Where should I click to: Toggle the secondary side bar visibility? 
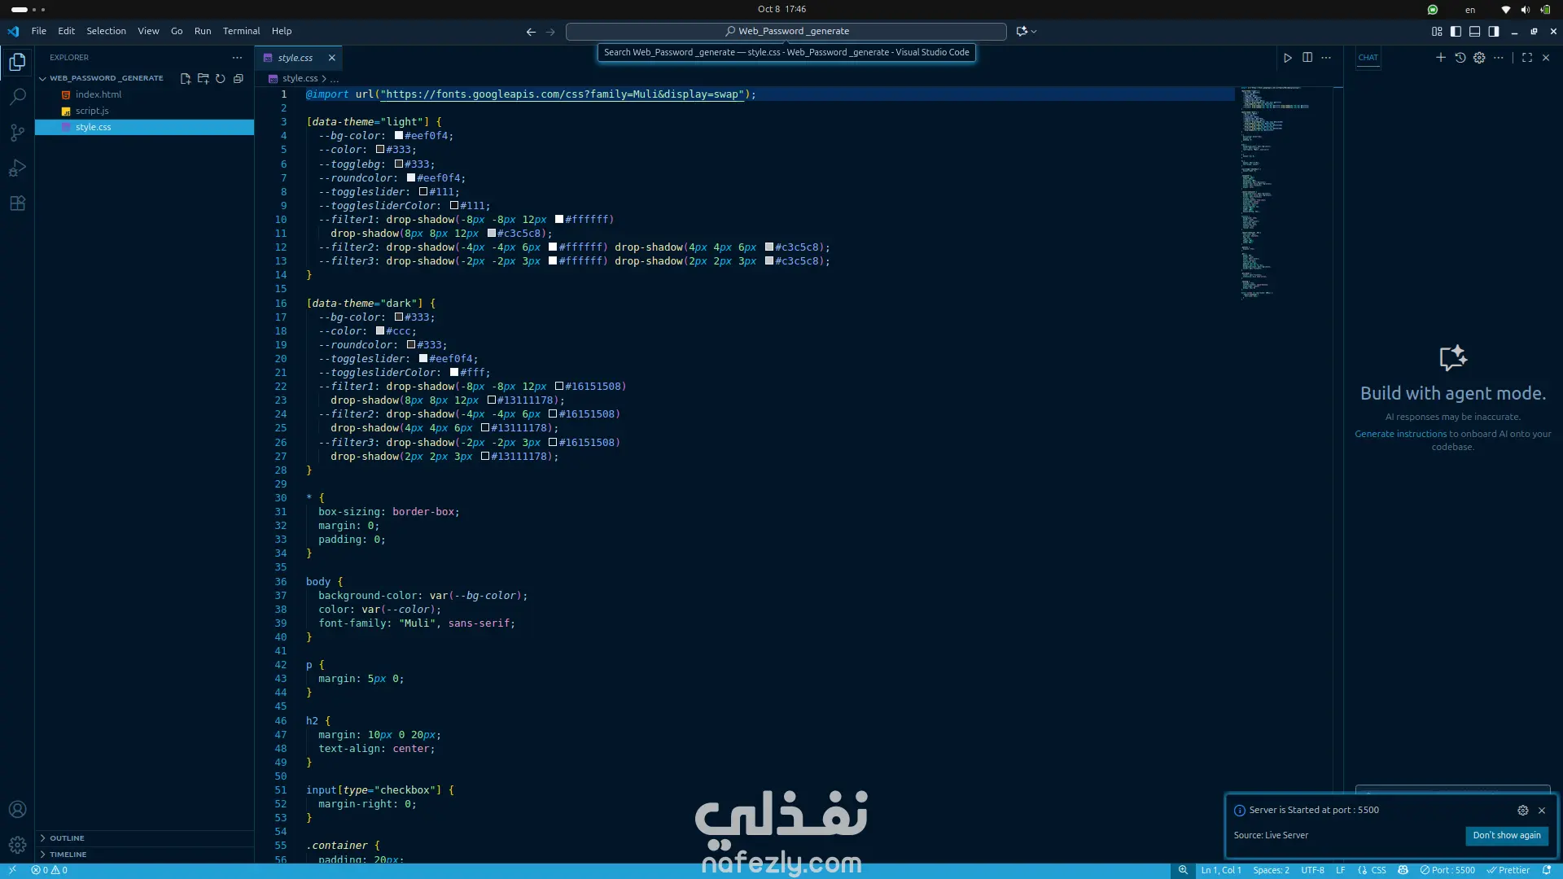[x=1494, y=32]
